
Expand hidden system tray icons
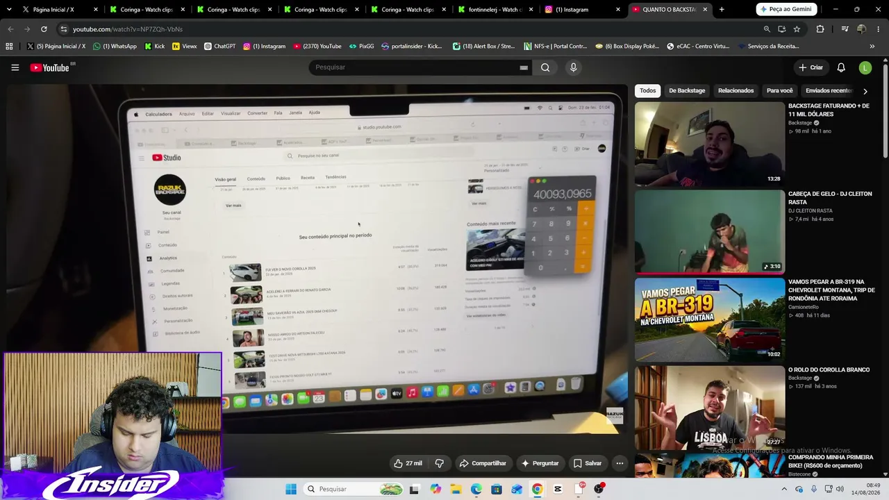pos(785,489)
